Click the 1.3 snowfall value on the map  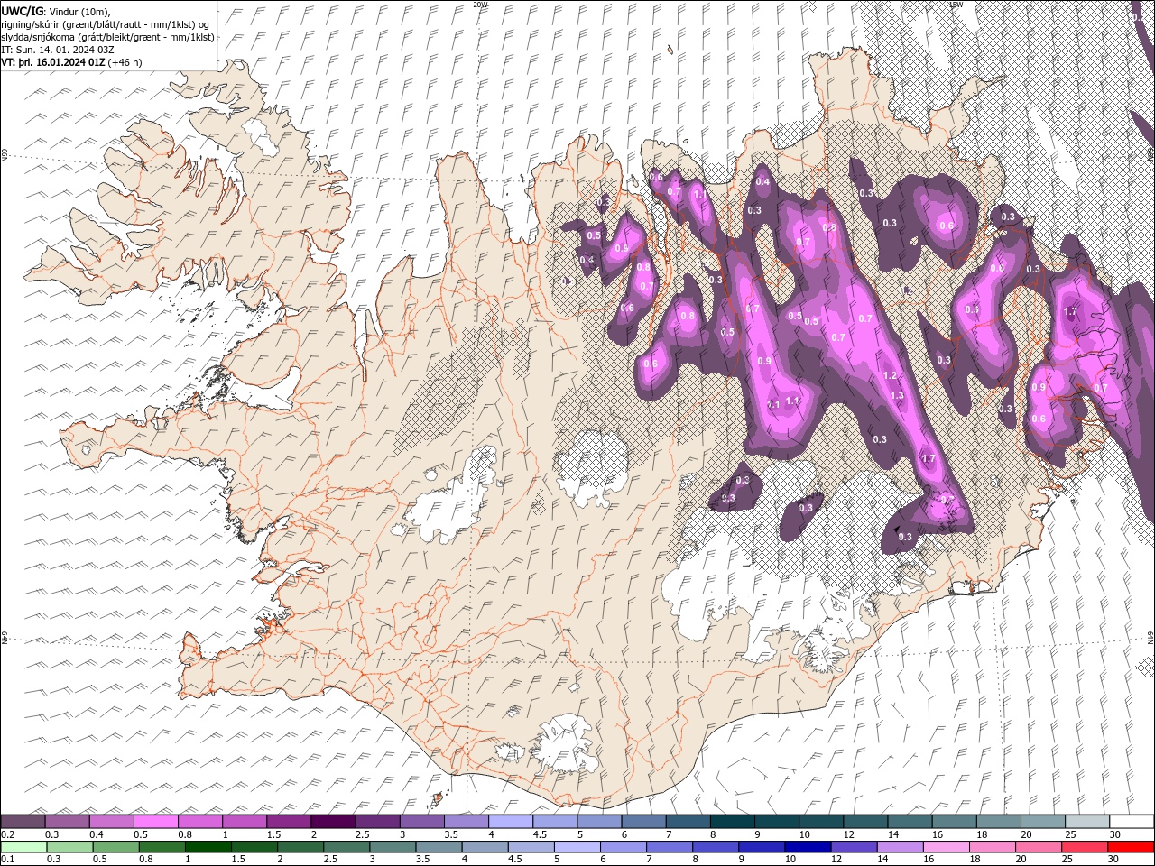[897, 395]
